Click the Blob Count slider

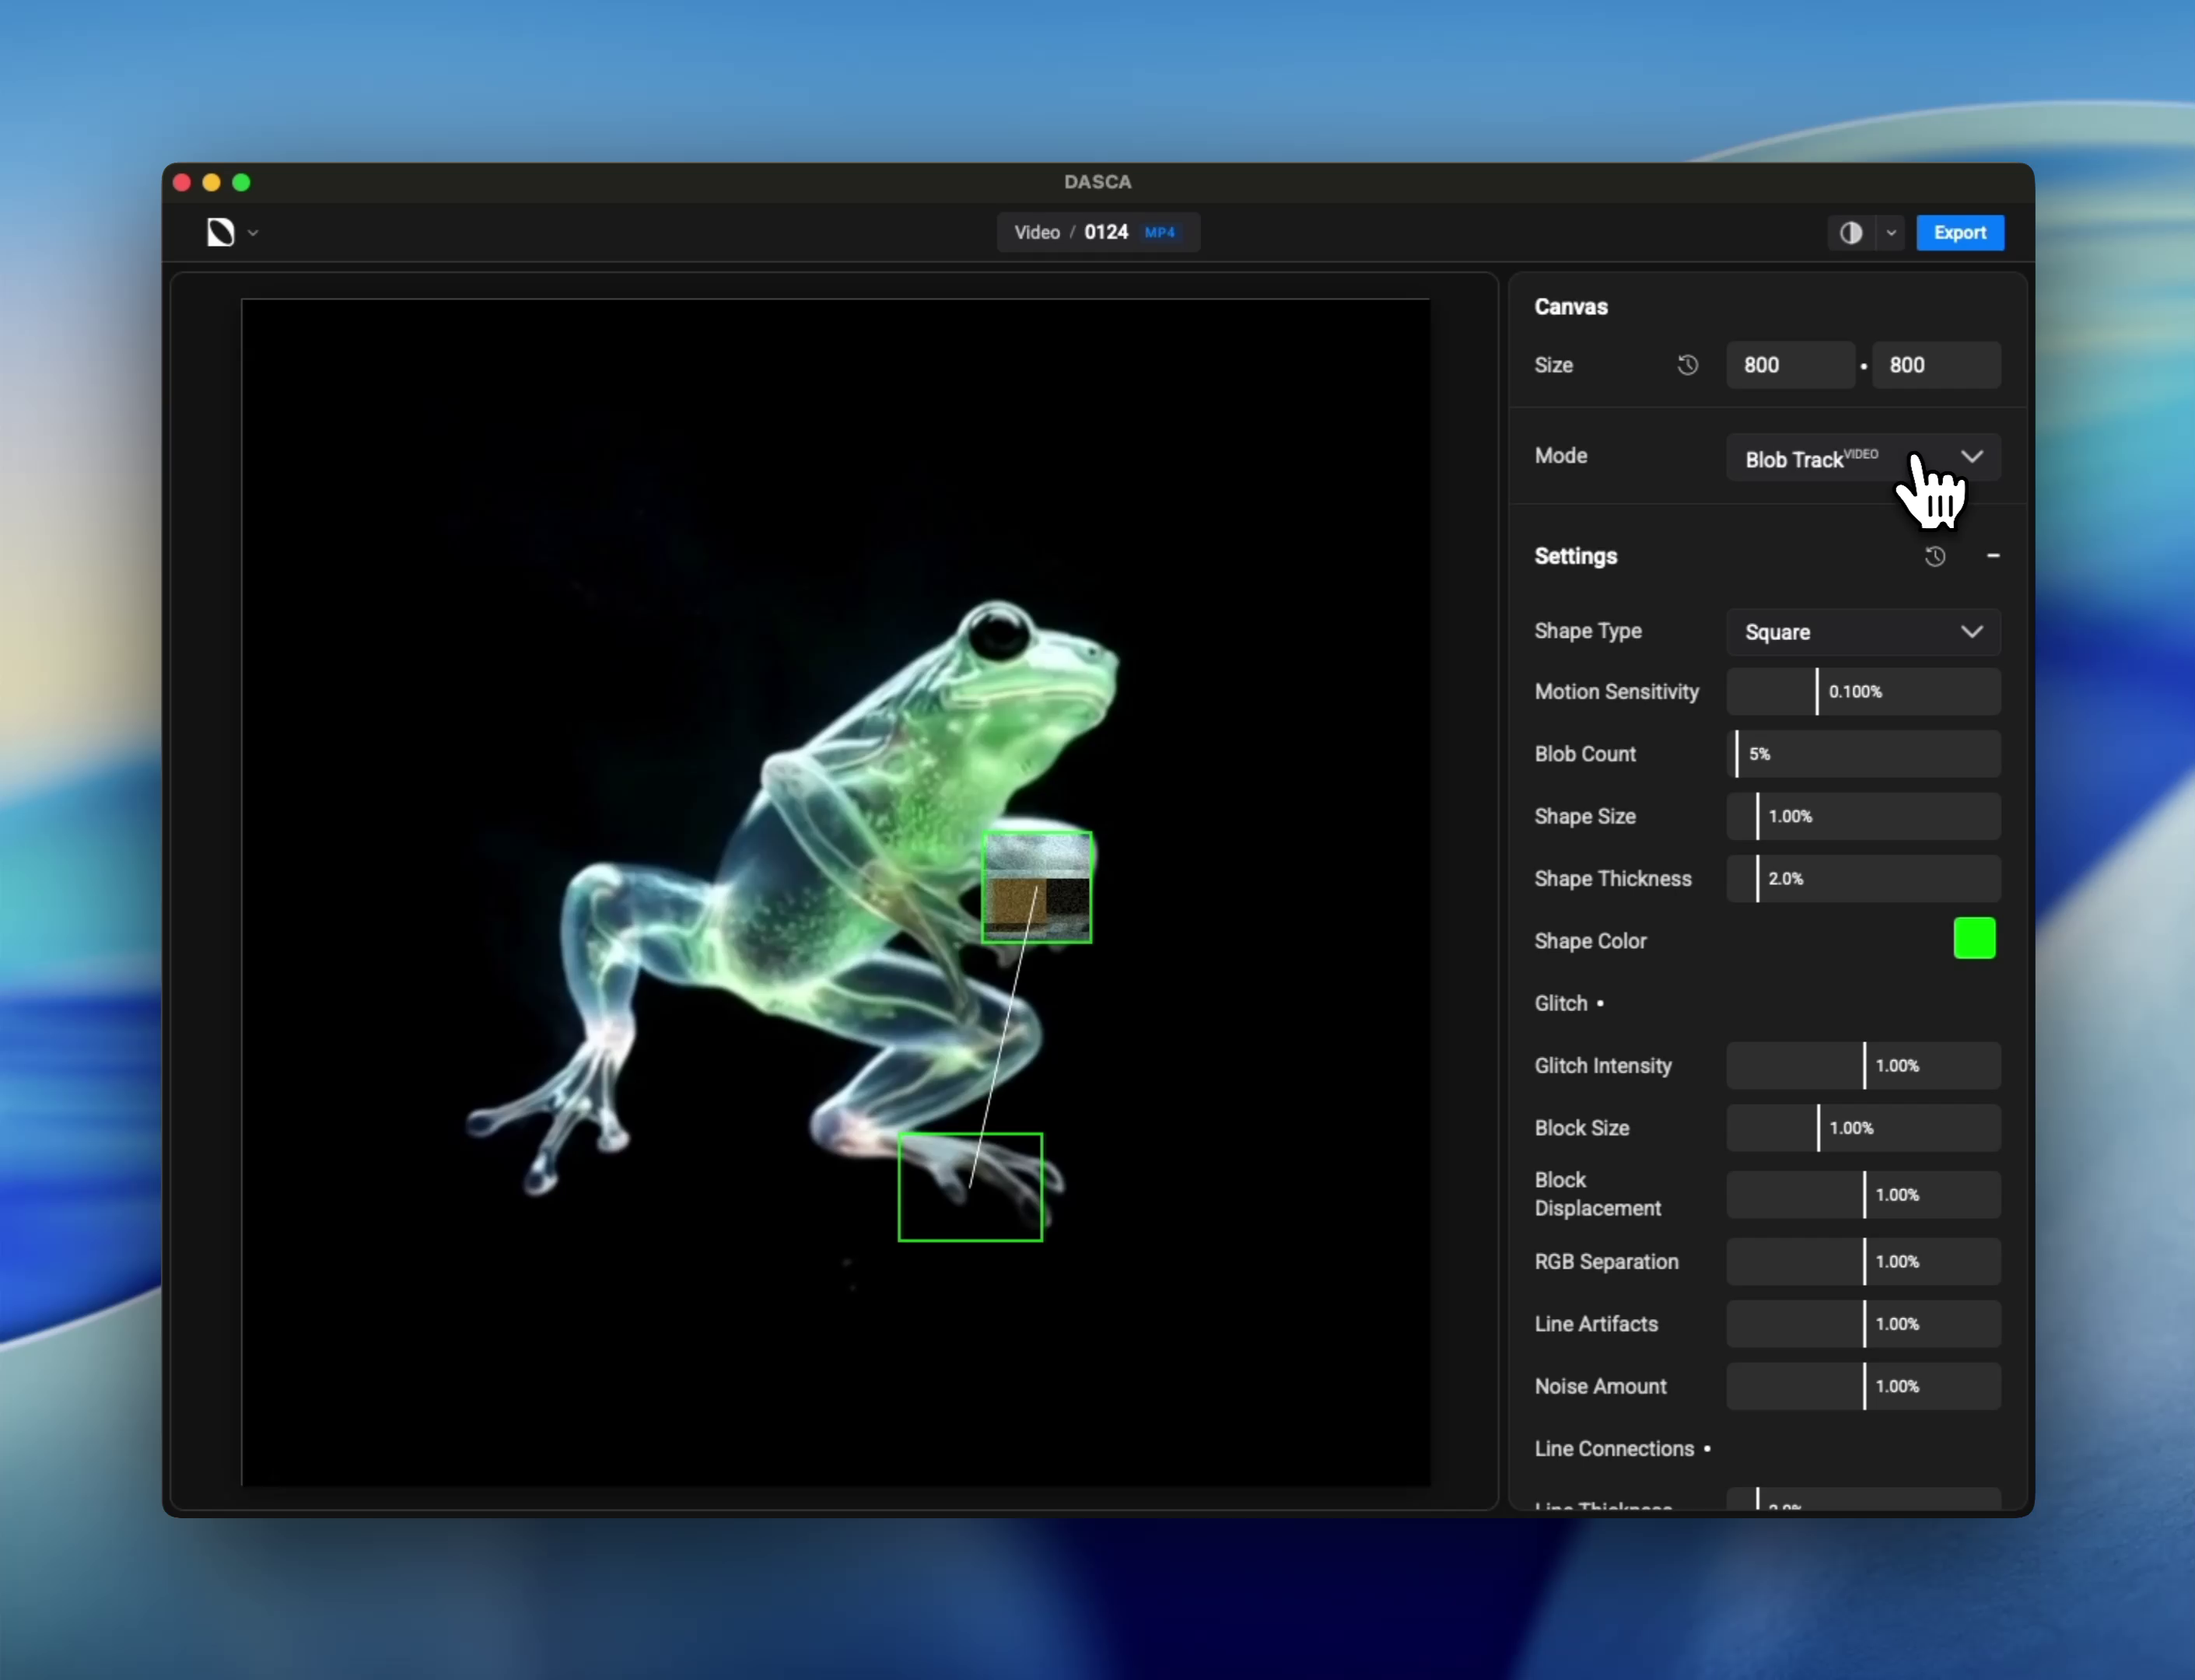pyautogui.click(x=1862, y=754)
